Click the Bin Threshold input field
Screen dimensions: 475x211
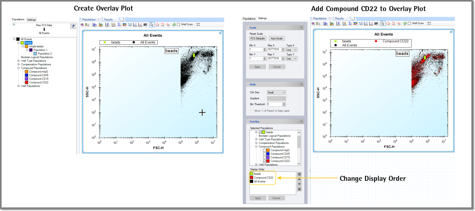coord(276,104)
